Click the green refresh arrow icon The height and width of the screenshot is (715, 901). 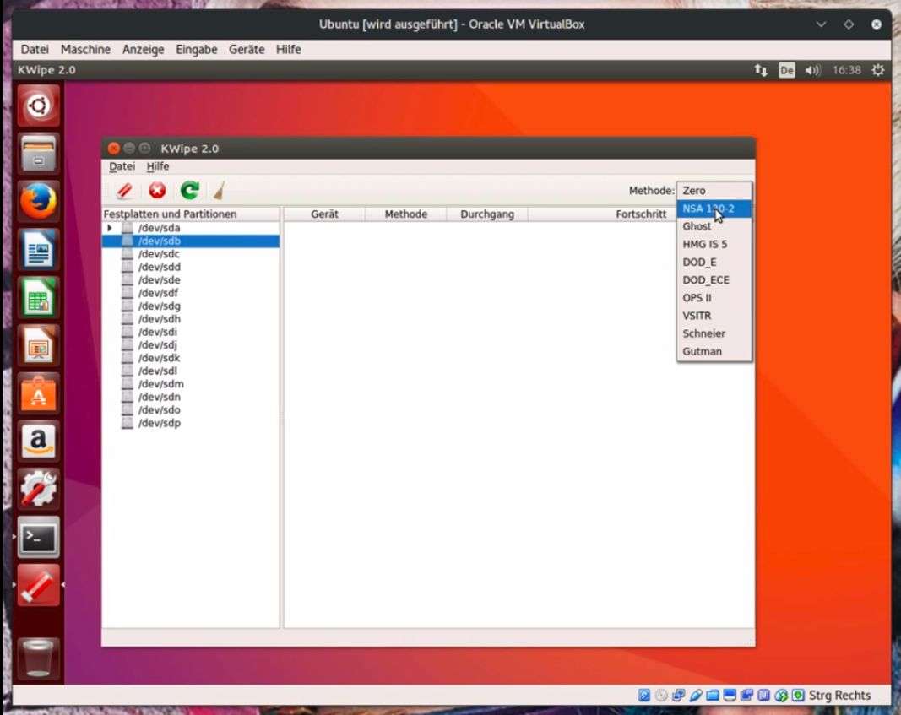click(x=189, y=191)
